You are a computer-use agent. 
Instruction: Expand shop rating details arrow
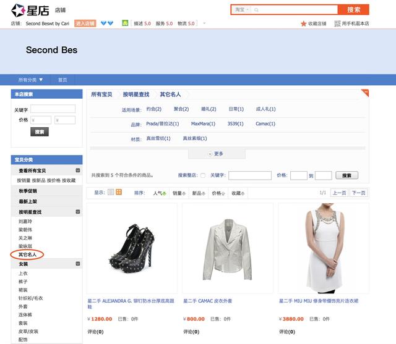[x=204, y=23]
